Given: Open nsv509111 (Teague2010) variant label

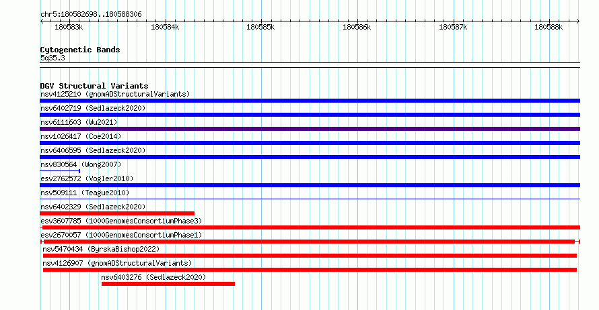Looking at the screenshot, I should (x=85, y=193).
